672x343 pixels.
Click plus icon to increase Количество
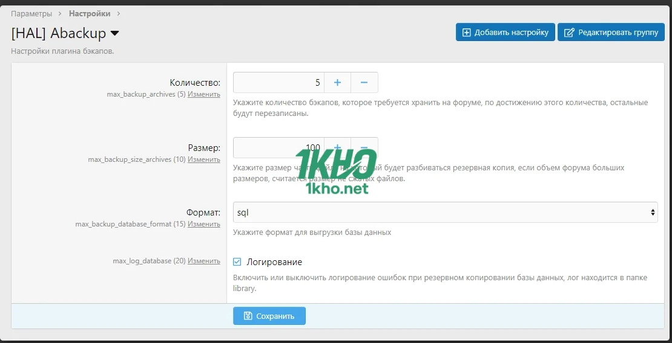click(x=337, y=83)
